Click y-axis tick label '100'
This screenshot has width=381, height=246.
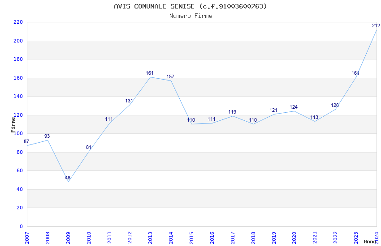pyautogui.click(x=18, y=134)
